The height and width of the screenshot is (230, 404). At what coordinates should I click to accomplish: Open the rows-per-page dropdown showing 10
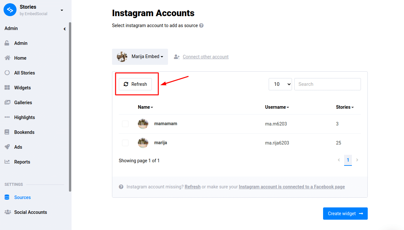tap(280, 84)
